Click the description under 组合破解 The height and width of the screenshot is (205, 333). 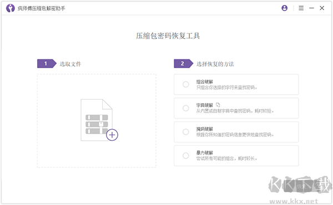pos(226,88)
